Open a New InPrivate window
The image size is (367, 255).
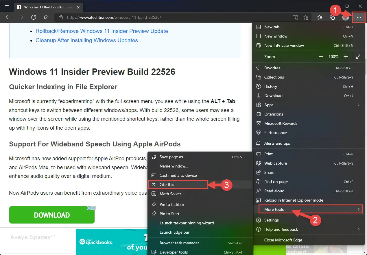(x=308, y=45)
